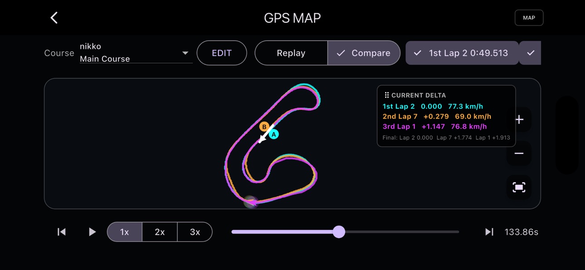The width and height of the screenshot is (585, 270).
Task: Tap the MAP button
Action: 529,18
